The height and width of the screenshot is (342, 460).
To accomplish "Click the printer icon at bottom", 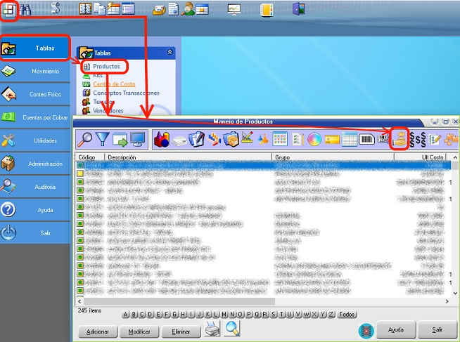I will click(x=212, y=328).
